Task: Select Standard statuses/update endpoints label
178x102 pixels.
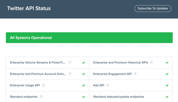Action: tap(119, 97)
